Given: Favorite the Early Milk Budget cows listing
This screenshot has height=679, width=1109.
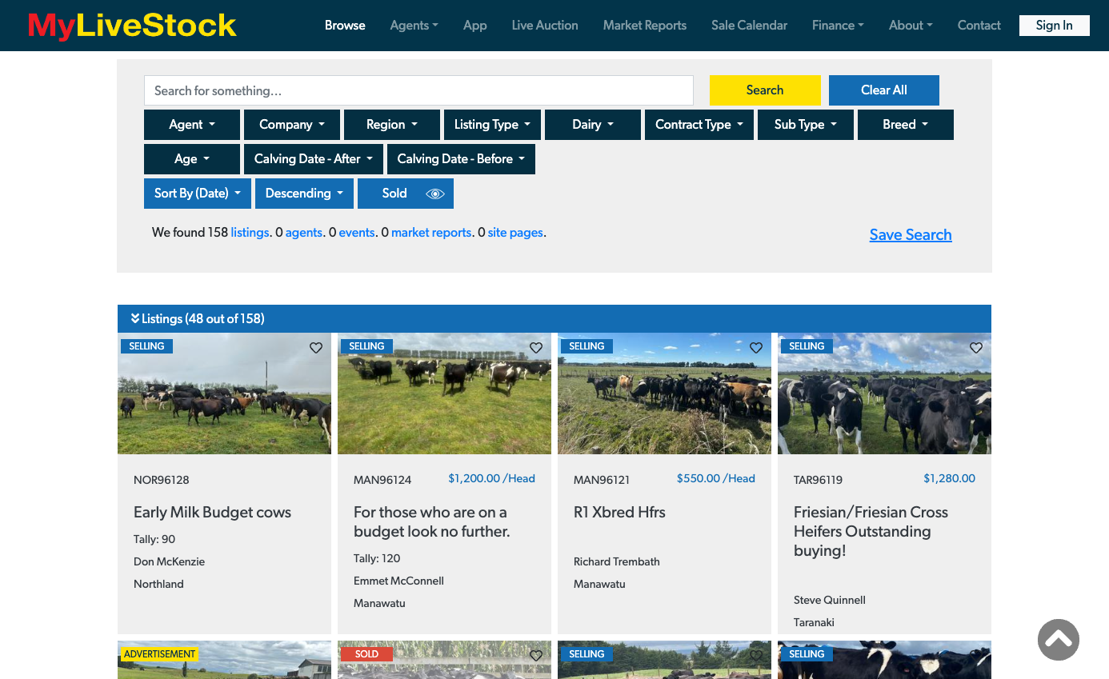Looking at the screenshot, I should point(316,348).
